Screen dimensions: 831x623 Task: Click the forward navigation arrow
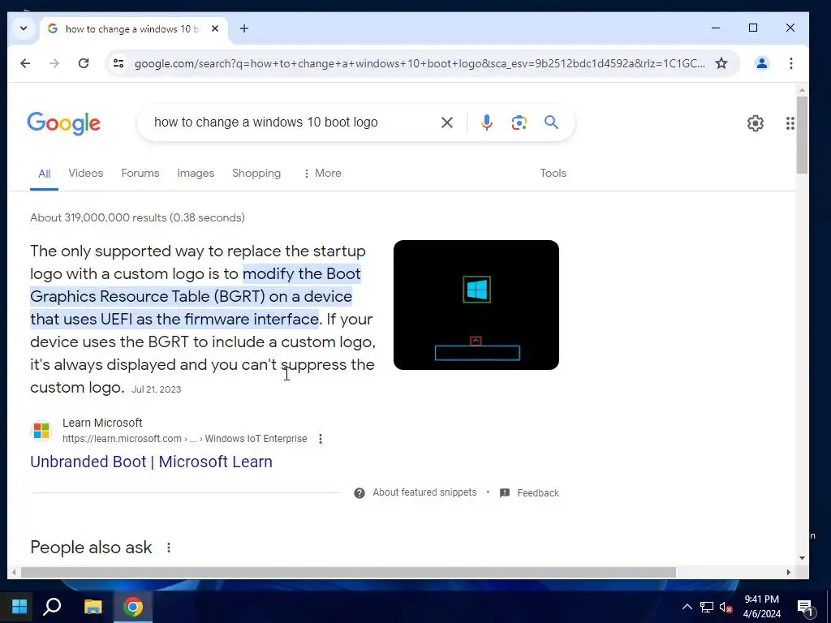[54, 63]
